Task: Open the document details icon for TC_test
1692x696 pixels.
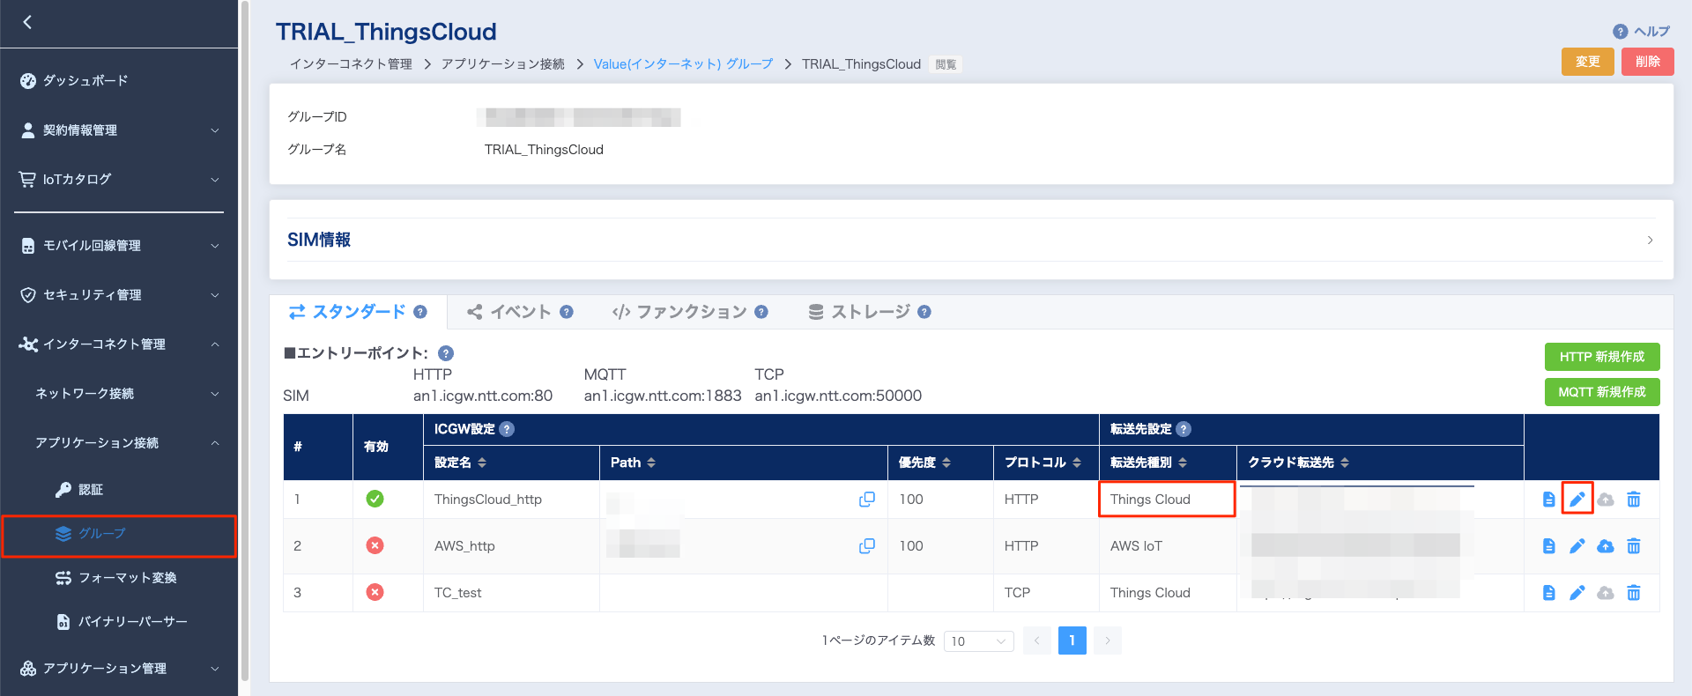Action: (x=1548, y=593)
